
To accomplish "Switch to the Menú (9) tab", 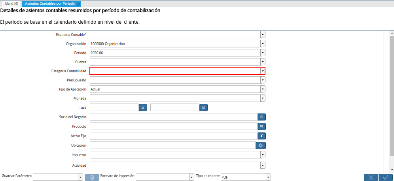I will [11, 4].
